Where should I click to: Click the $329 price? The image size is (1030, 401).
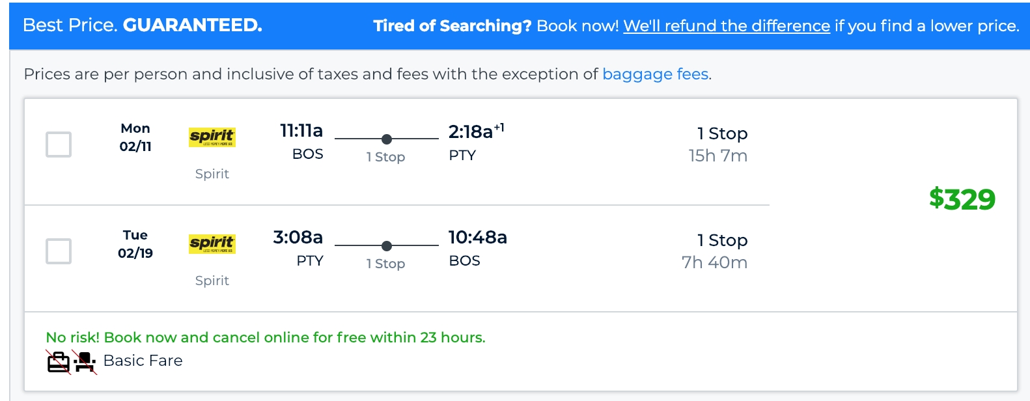point(962,199)
